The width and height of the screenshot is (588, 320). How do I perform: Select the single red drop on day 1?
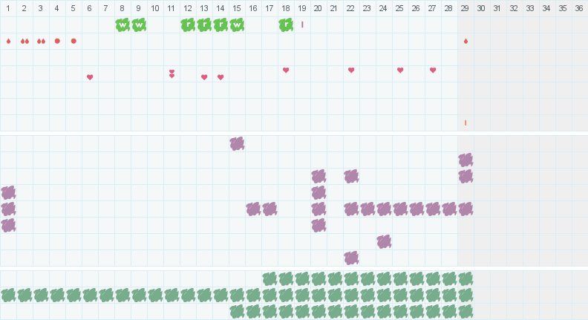[x=9, y=42]
